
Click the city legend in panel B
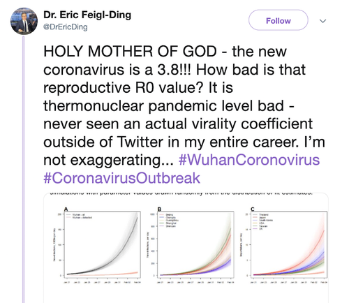tap(169, 220)
